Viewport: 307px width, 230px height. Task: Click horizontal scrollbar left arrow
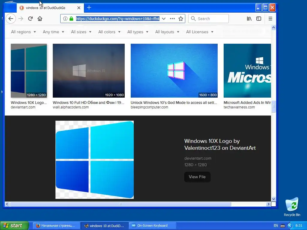pos(7,204)
